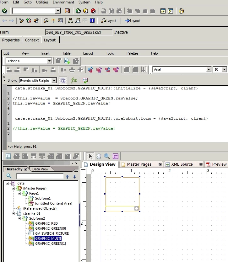Screen dimensions: 228x262
Task: Switch to the XML Source tab
Action: 182,164
